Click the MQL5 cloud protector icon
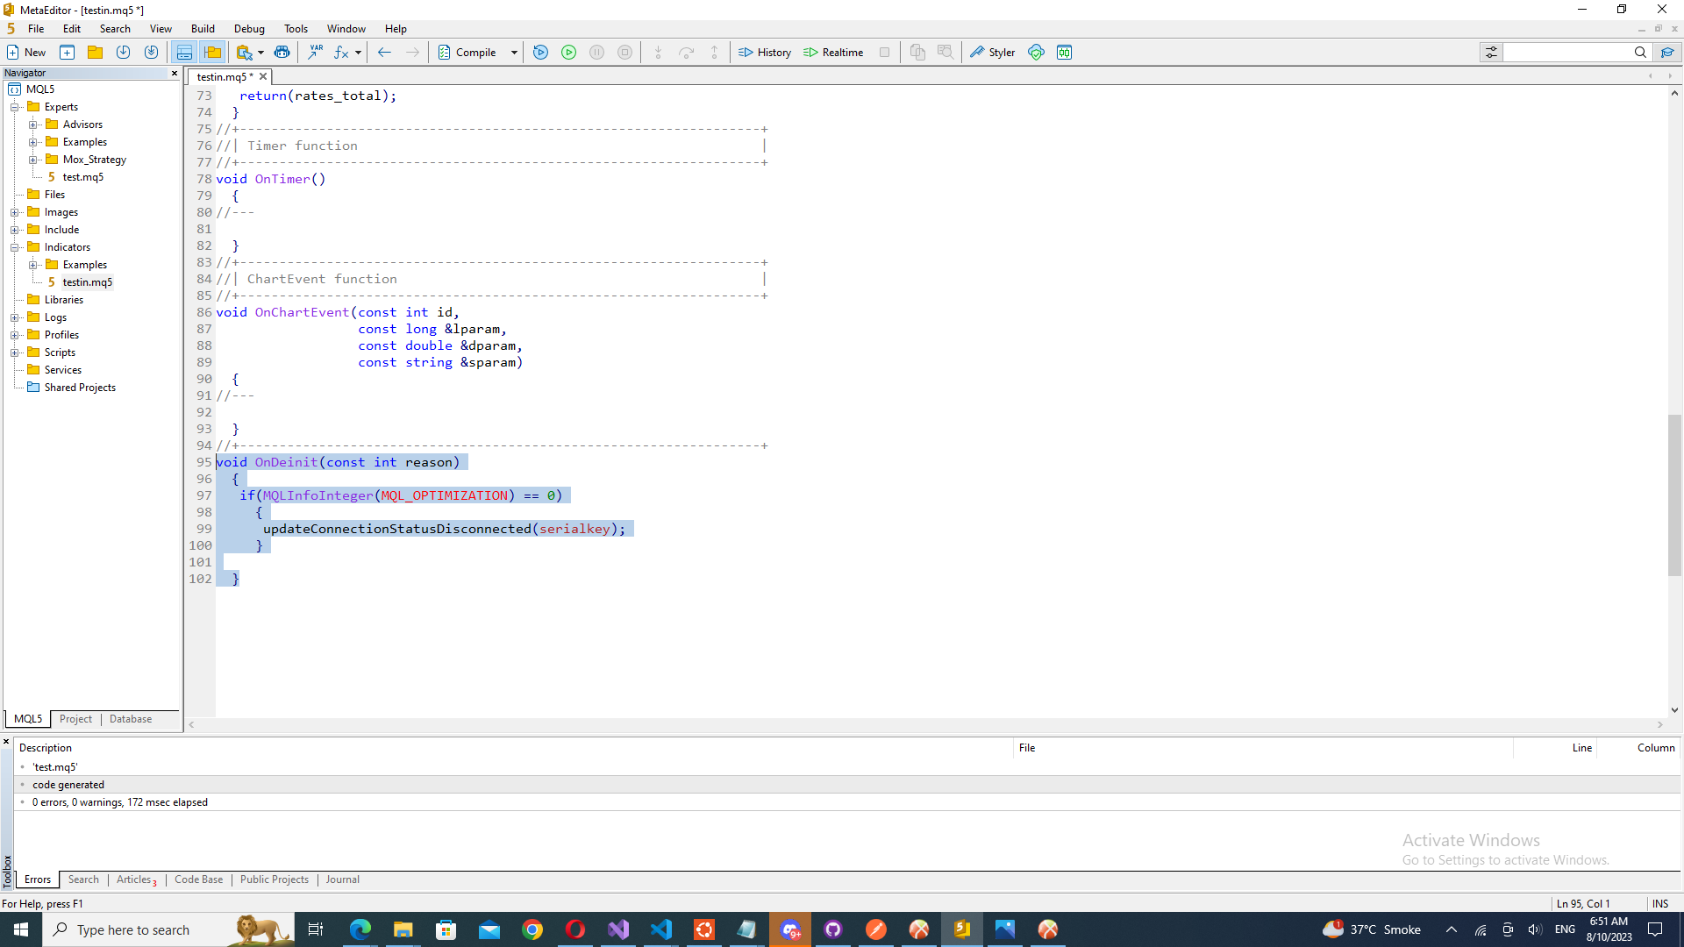The width and height of the screenshot is (1684, 947). click(1037, 53)
